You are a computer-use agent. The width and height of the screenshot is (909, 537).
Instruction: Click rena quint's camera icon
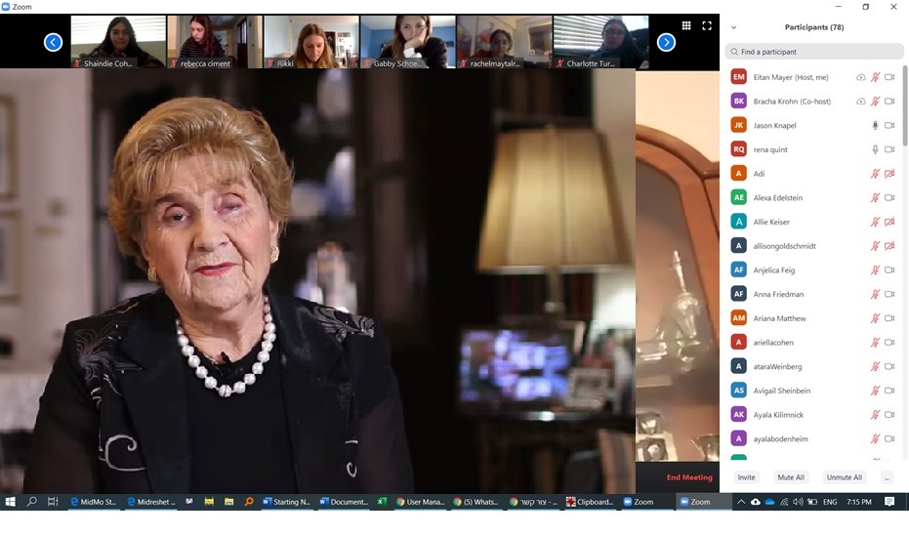click(889, 149)
